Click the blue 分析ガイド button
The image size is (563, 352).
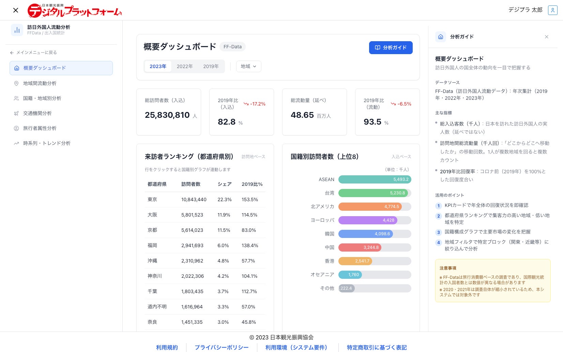click(391, 48)
